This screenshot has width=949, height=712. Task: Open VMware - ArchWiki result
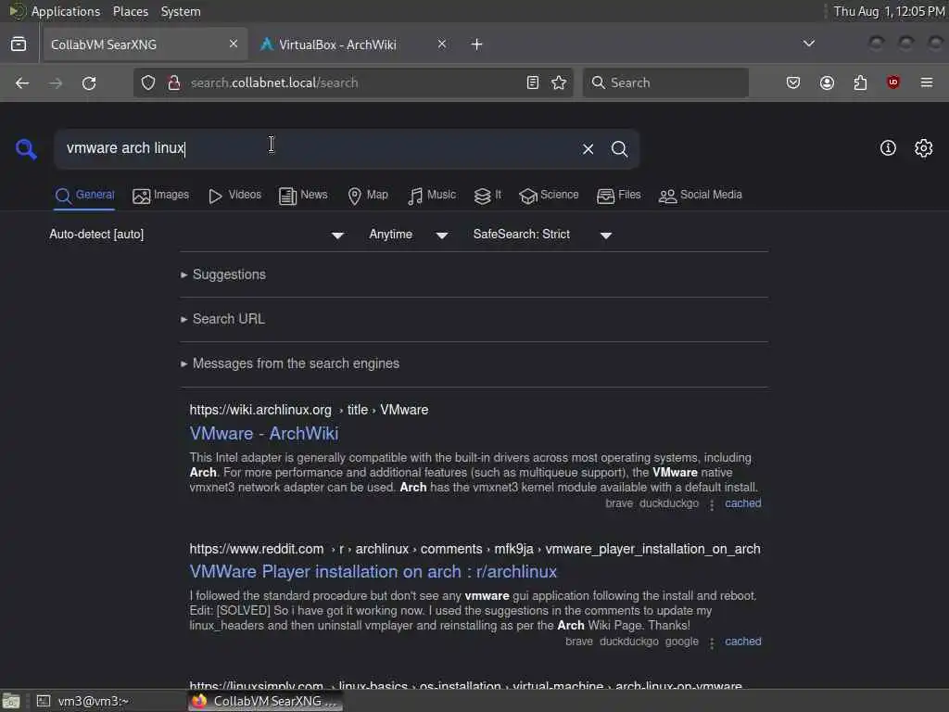264,434
